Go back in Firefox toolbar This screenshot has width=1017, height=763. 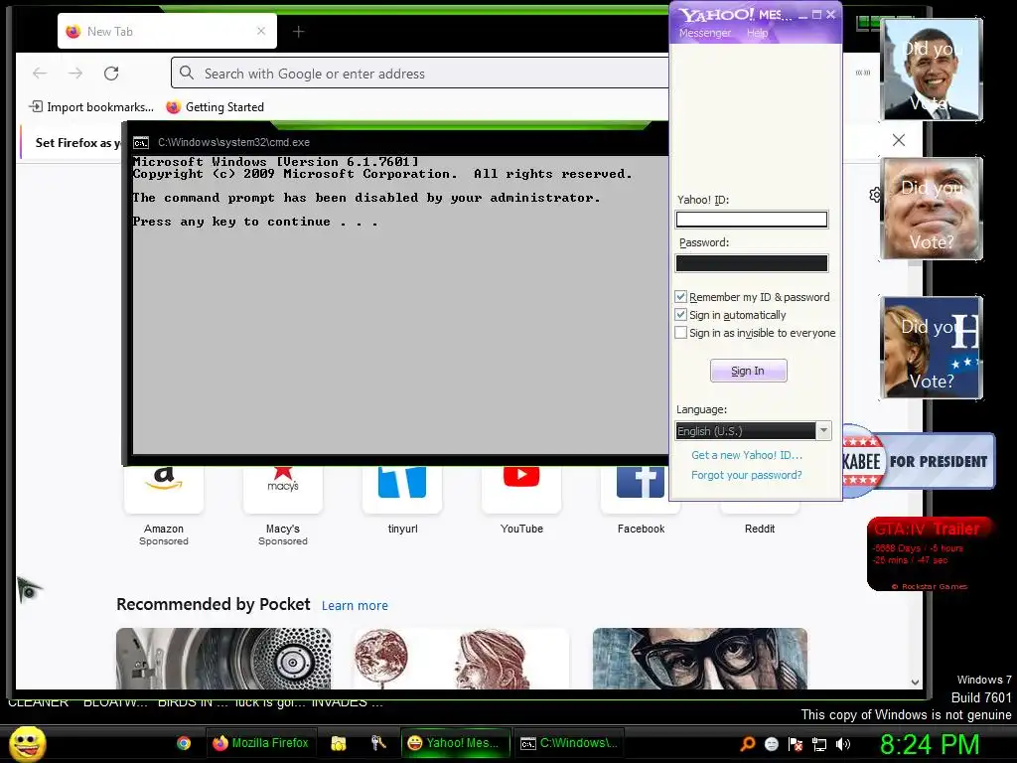click(x=40, y=74)
